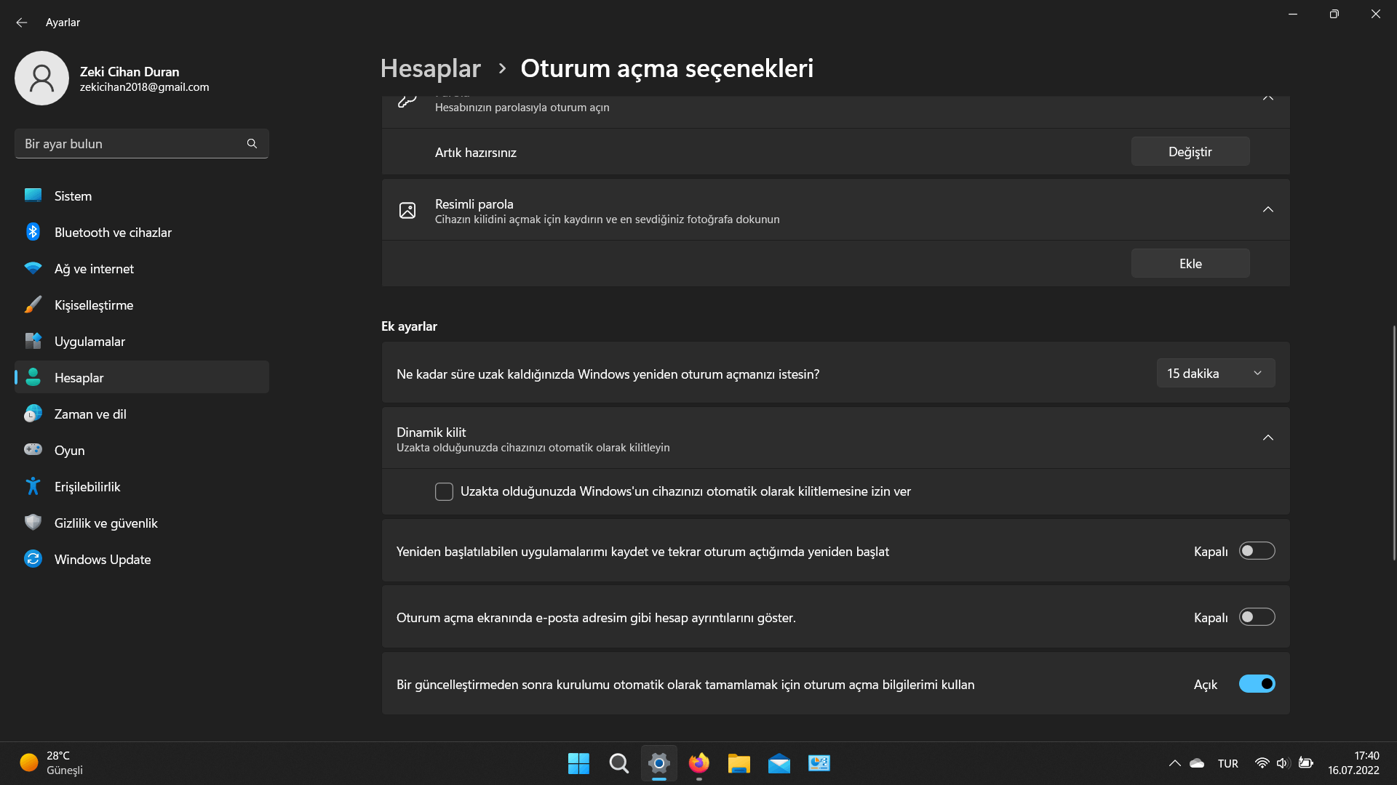Click the back arrow in Ayarlar
Image resolution: width=1397 pixels, height=785 pixels.
pyautogui.click(x=22, y=23)
